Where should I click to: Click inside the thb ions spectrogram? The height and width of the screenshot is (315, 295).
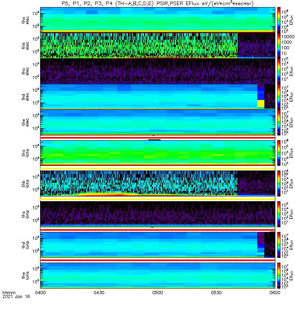(x=158, y=183)
